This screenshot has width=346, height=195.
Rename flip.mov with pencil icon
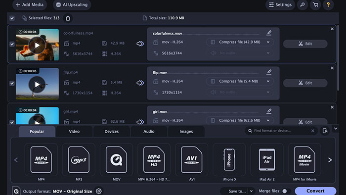pos(269,72)
